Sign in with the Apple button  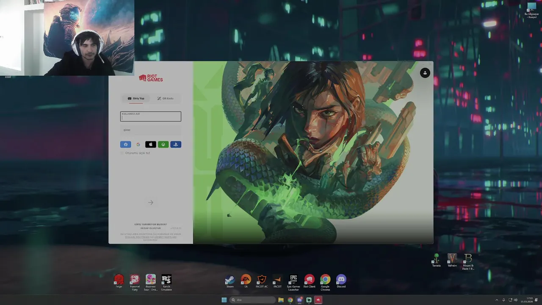click(x=151, y=144)
